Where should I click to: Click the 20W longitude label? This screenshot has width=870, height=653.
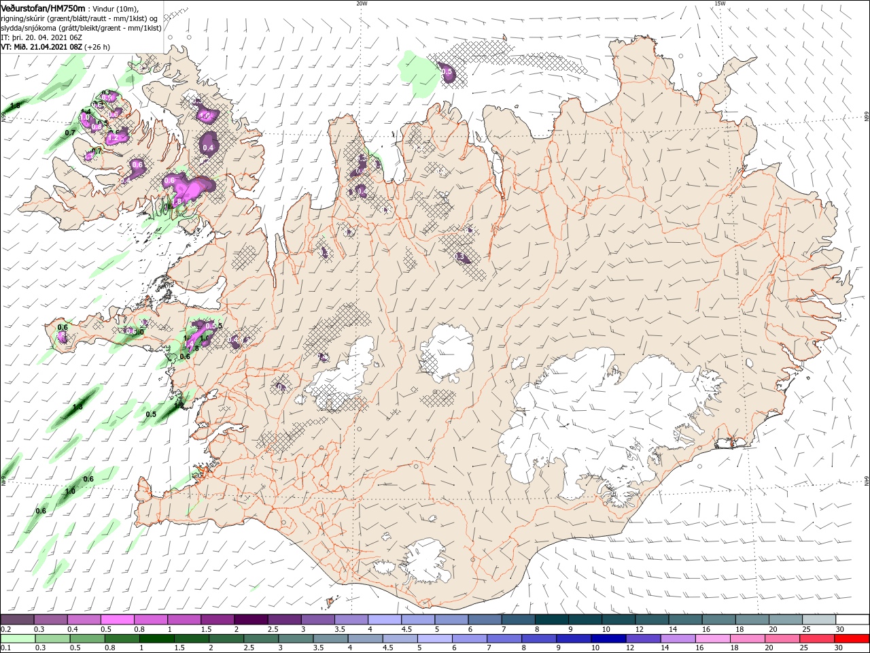click(362, 3)
